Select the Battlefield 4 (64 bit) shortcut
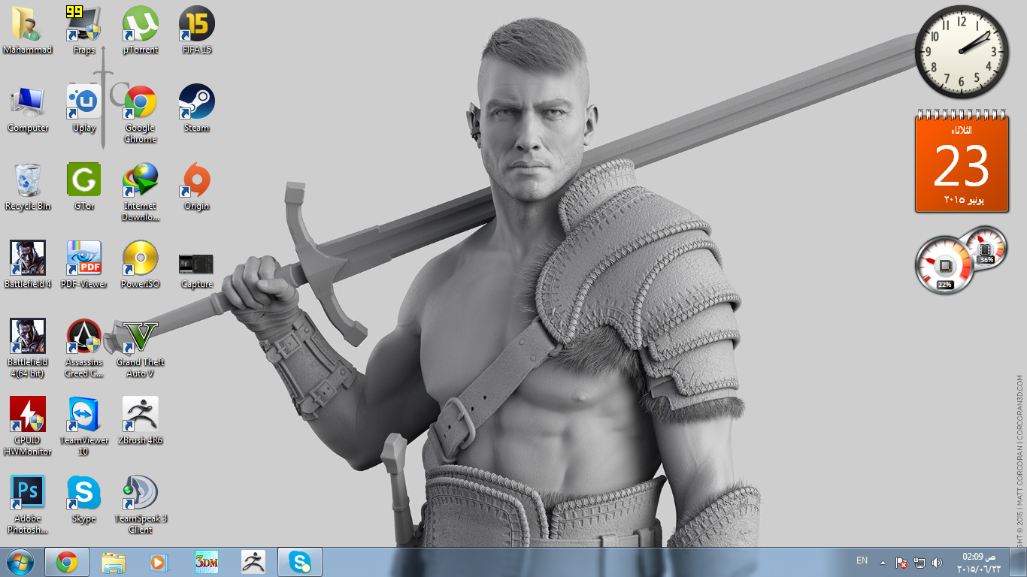This screenshot has height=577, width=1027. [28, 348]
